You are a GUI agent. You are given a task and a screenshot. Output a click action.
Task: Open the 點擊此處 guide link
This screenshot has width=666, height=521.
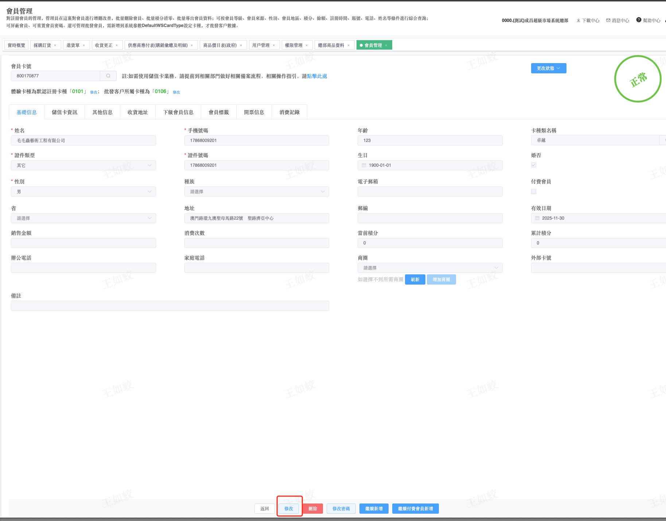317,76
